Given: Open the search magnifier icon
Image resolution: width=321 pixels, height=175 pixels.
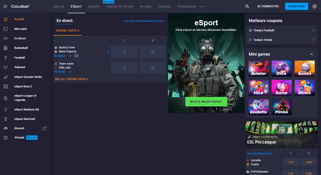Looking at the screenshot, I should pyautogui.click(x=247, y=6).
